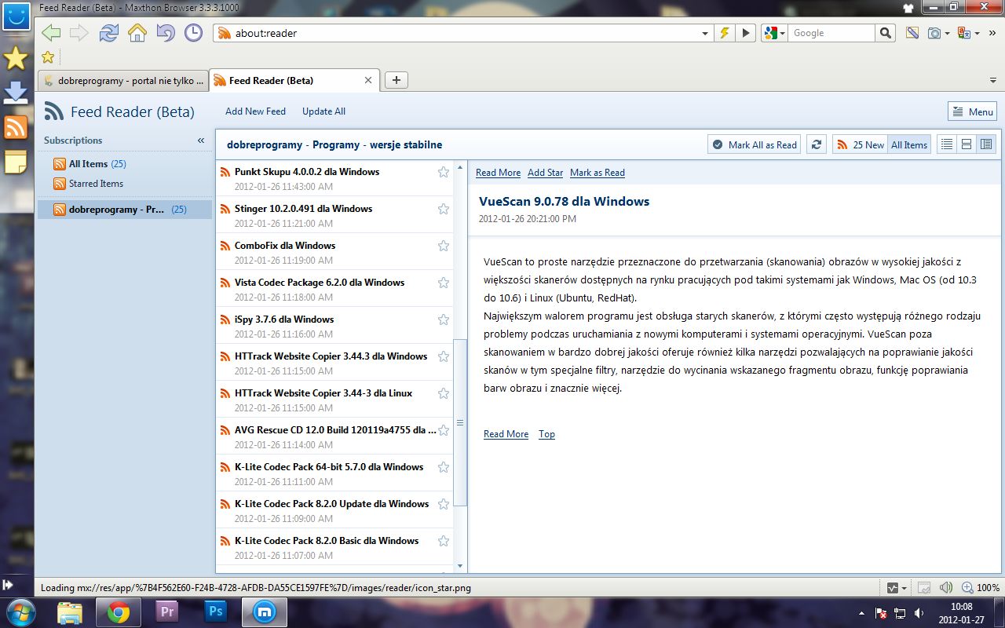Click the feed list scrollbar thumb
Screen dimensions: 1005x628
(460, 422)
